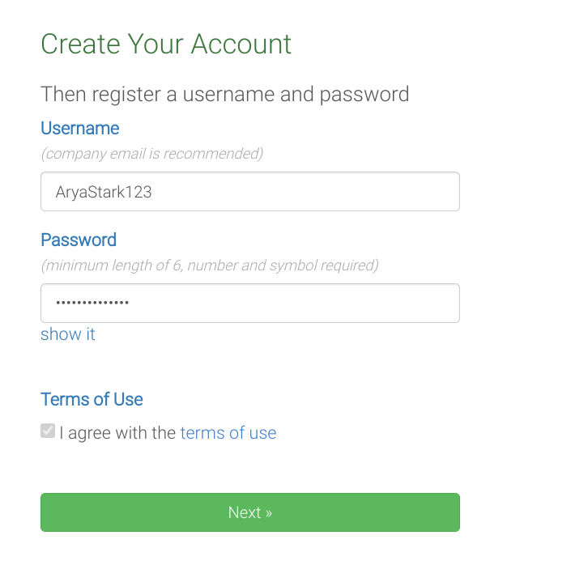Toggle the terms of use agreement checkbox
The height and width of the screenshot is (582, 571).
tap(48, 431)
